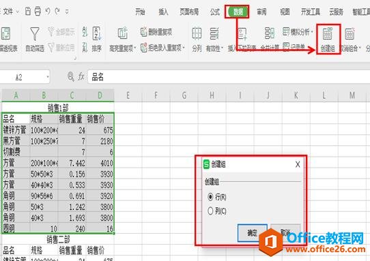Viewport: 370px width, 261px height.
Task: Click the 合并计算 consolidate icon
Action: tap(270, 39)
